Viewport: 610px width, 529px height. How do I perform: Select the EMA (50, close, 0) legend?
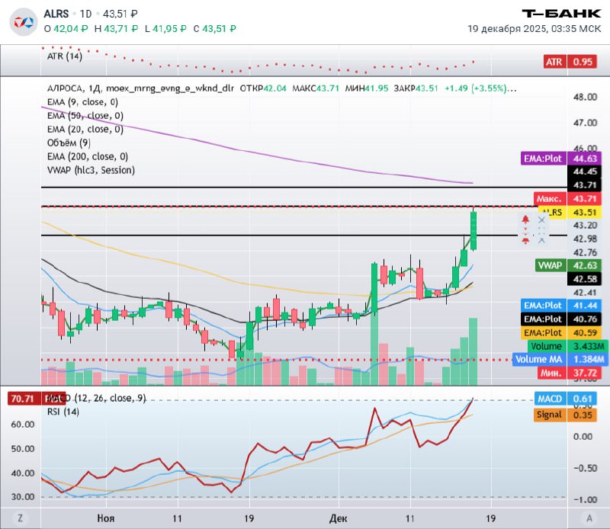click(x=85, y=116)
